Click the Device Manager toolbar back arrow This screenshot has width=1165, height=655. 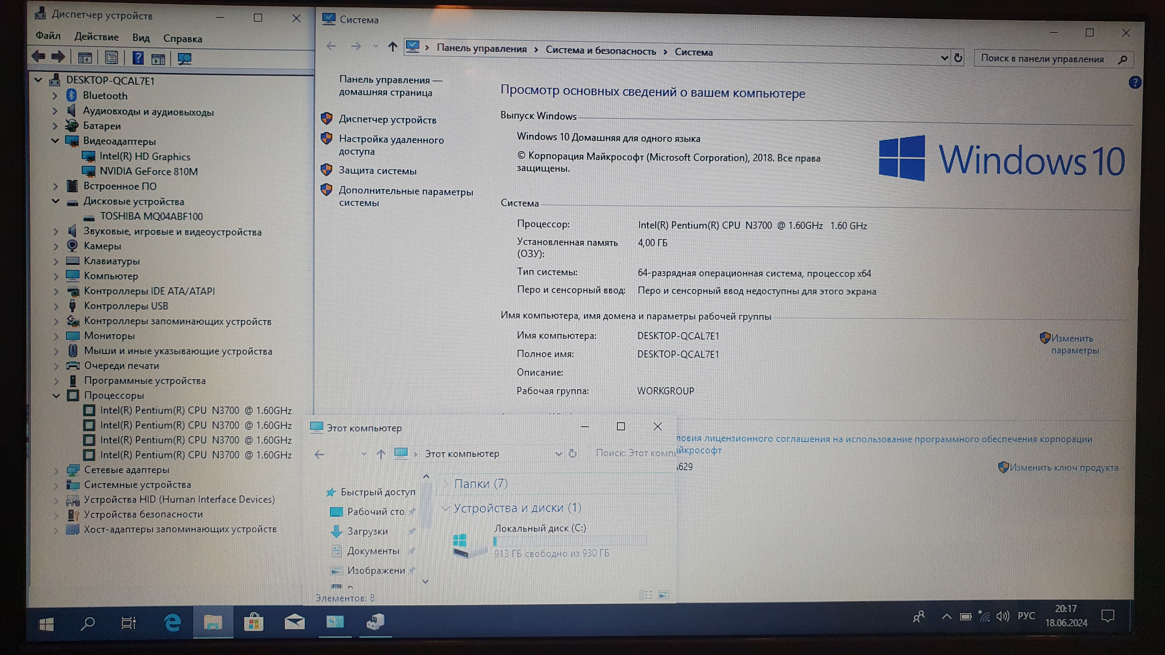(38, 57)
